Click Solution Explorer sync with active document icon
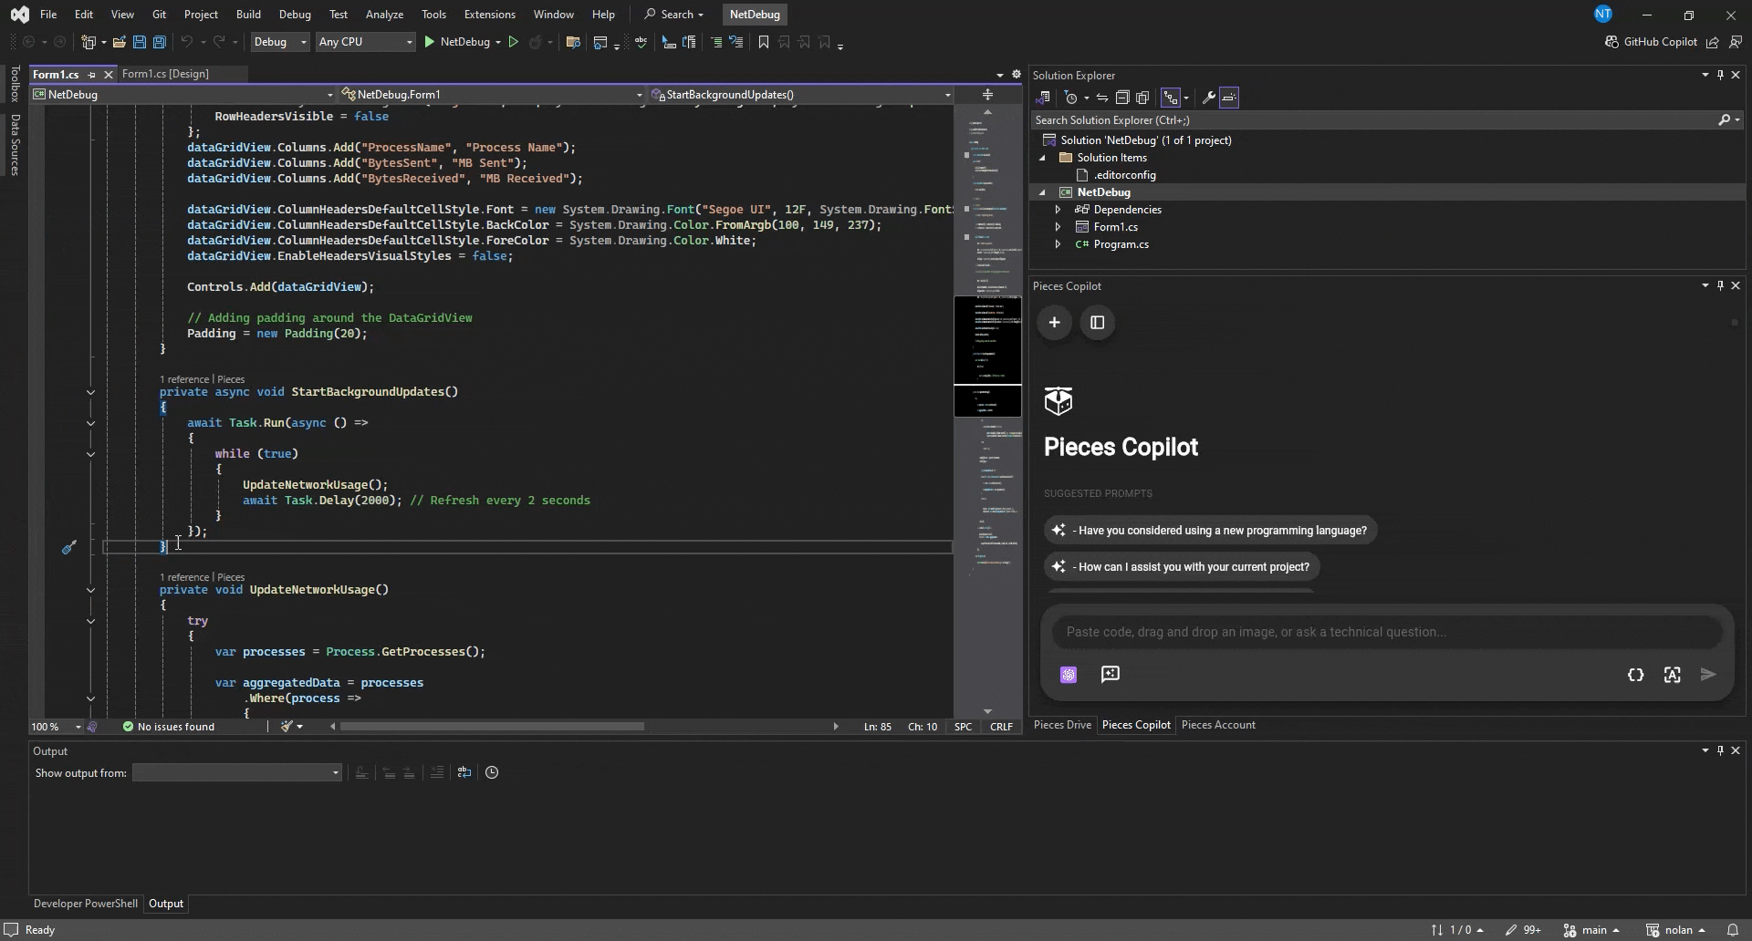The width and height of the screenshot is (1752, 941). pos(1102,98)
